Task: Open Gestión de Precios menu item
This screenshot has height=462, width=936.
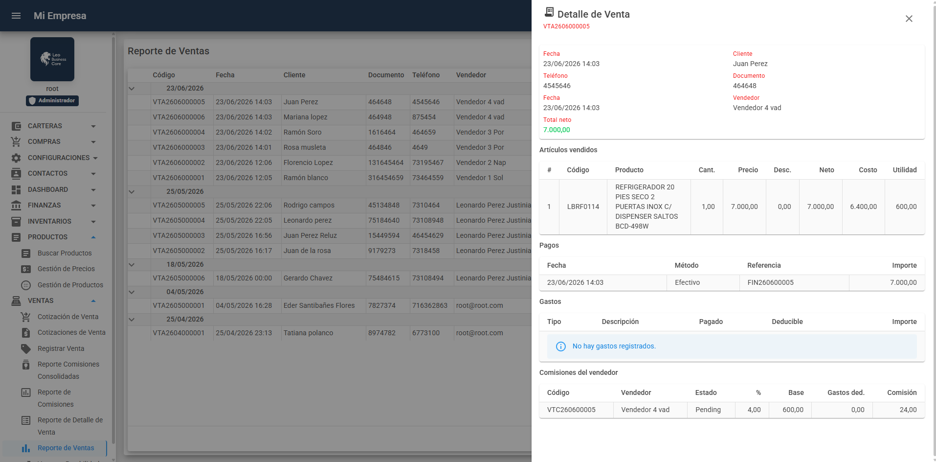Action: [x=66, y=269]
